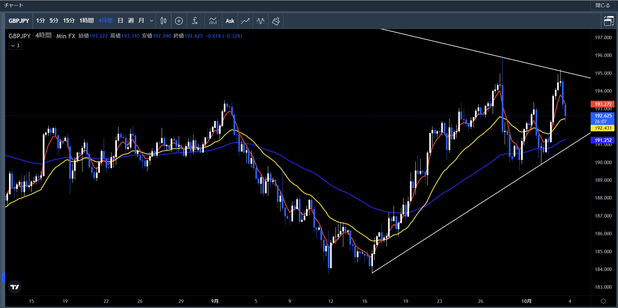Viewport: 618px width, 308px height.
Task: Click the pulse wave indicator icon
Action: tap(260, 21)
